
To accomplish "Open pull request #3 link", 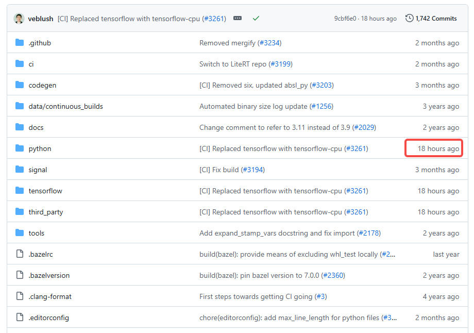I will tap(321, 297).
